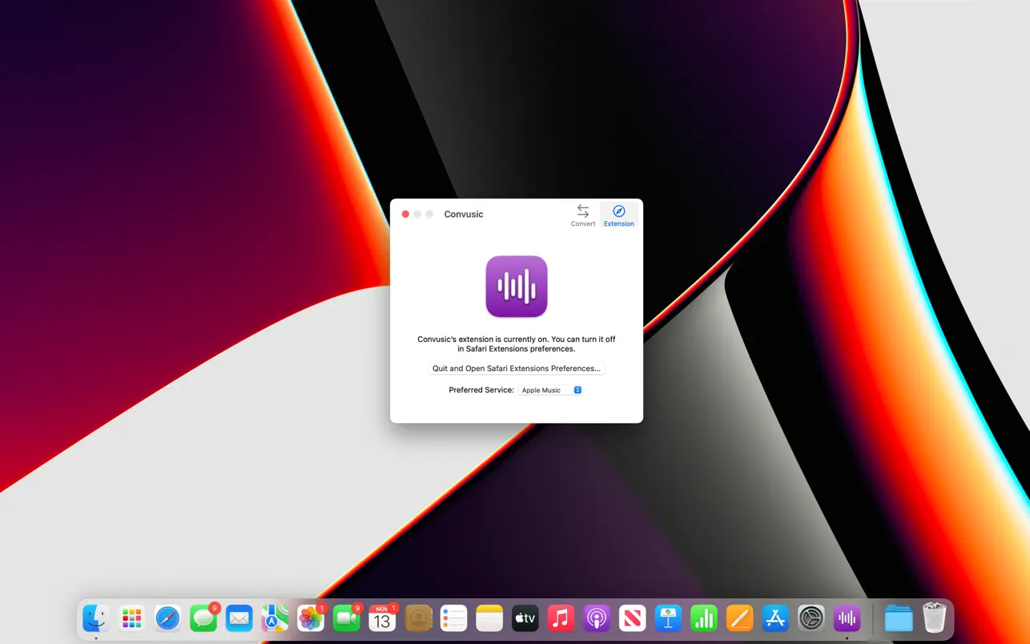Select the Extension tab
Viewport: 1030px width, 644px height.
tap(618, 215)
